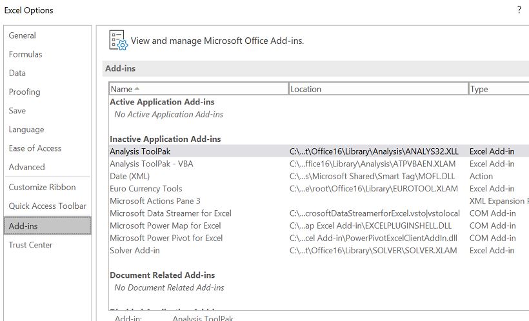The width and height of the screenshot is (529, 321).
Task: Go to Proofing options
Action: (x=25, y=92)
